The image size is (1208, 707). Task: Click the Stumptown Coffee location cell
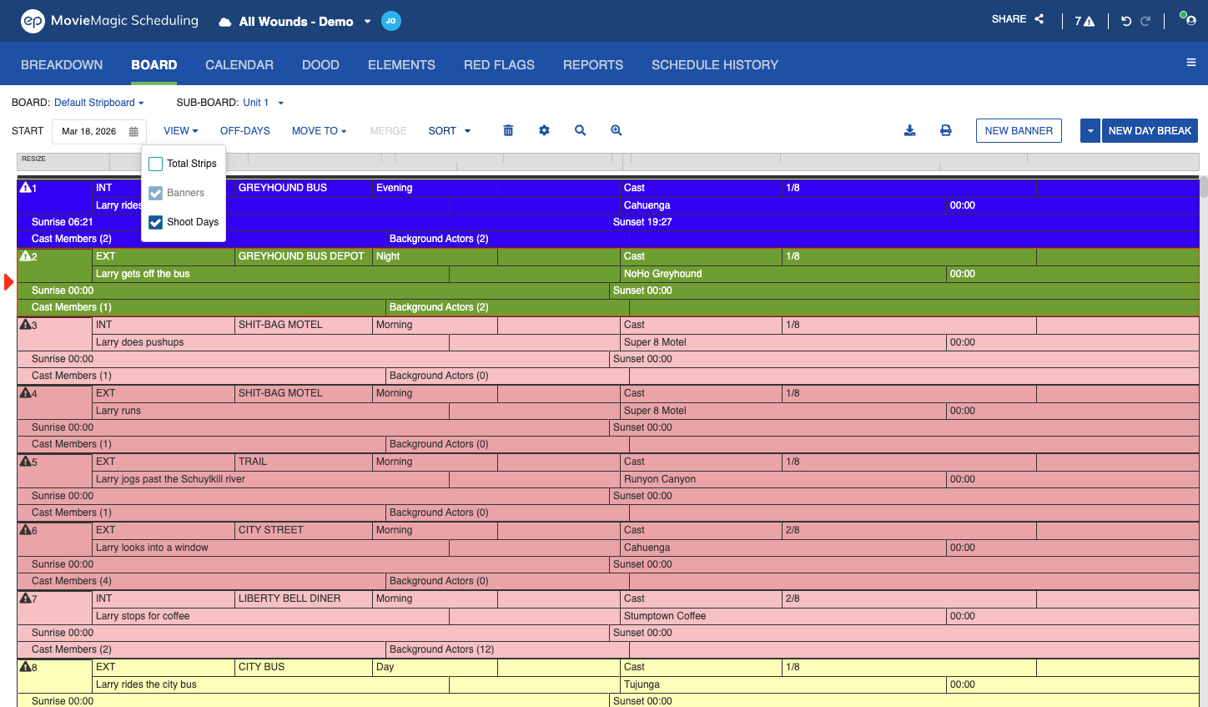(783, 616)
